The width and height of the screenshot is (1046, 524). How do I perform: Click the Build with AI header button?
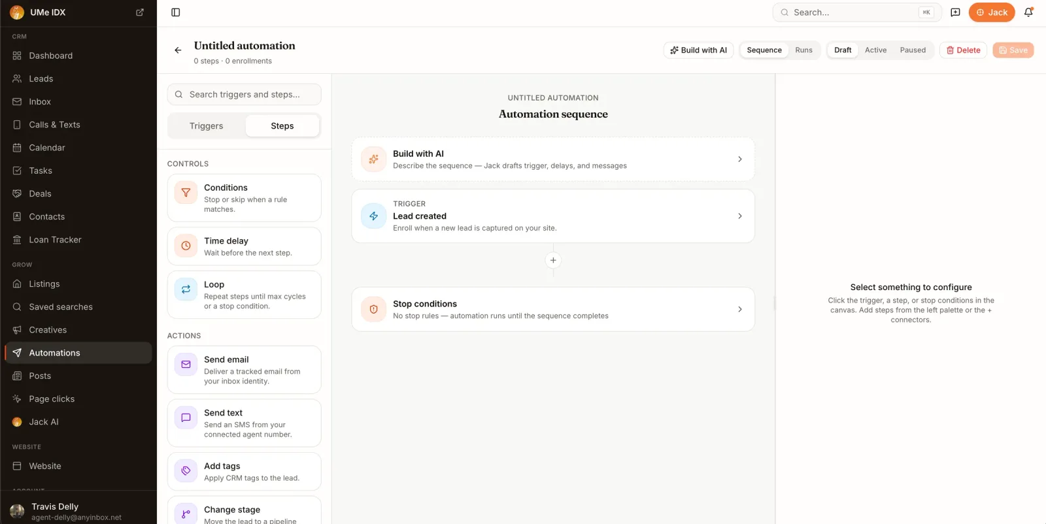[x=698, y=50]
